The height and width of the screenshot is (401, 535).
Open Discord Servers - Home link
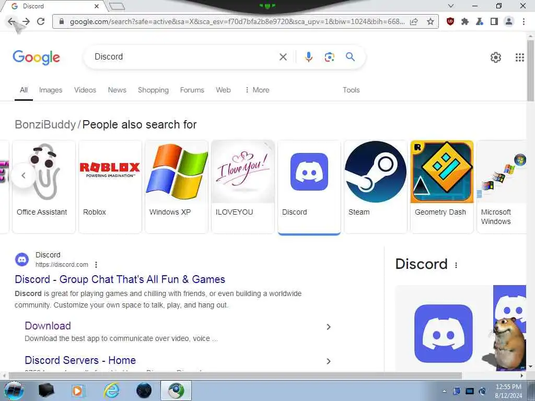[x=80, y=360]
